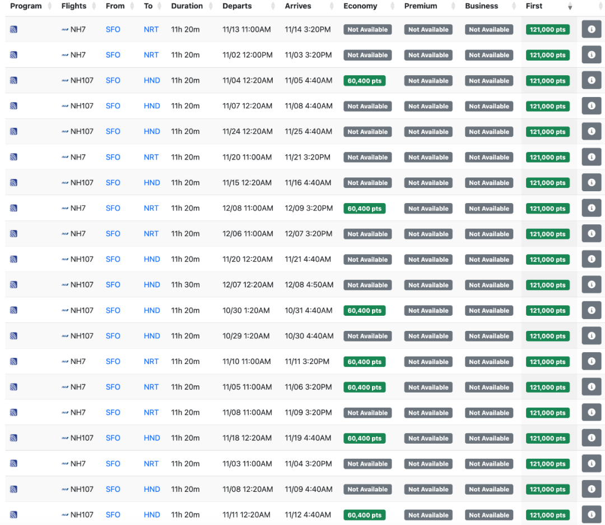Image resolution: width=605 pixels, height=525 pixels.
Task: Click the Business column header
Action: (x=481, y=6)
